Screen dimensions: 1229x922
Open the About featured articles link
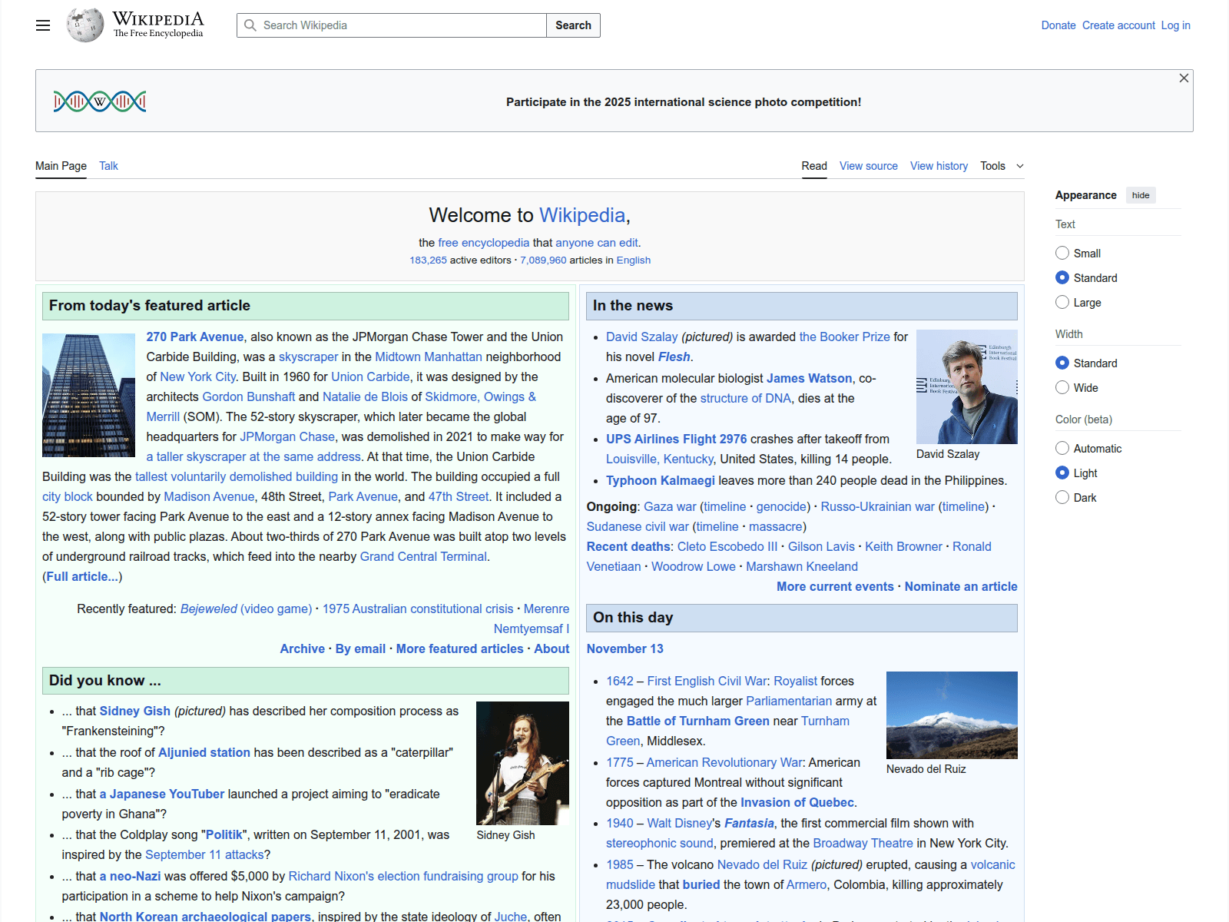(552, 648)
